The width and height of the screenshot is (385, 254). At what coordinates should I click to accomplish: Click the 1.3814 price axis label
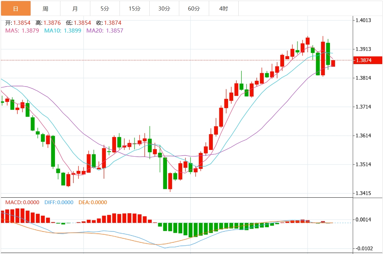click(363, 78)
